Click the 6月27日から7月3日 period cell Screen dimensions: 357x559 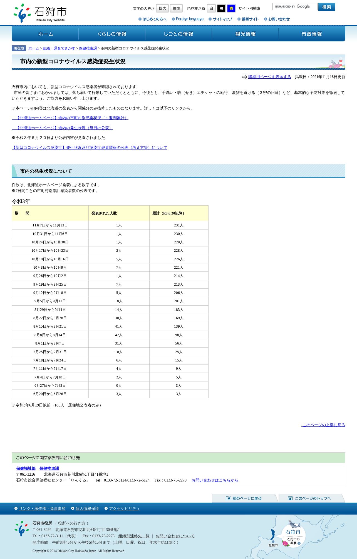50,386
